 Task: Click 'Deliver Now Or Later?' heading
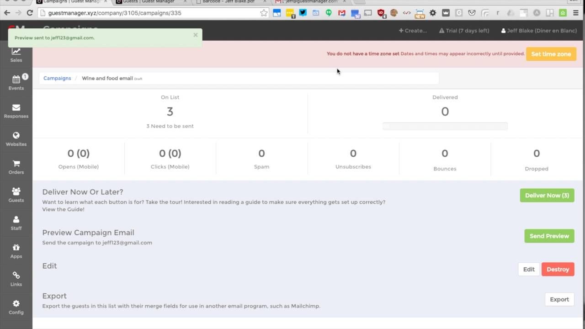tap(83, 192)
